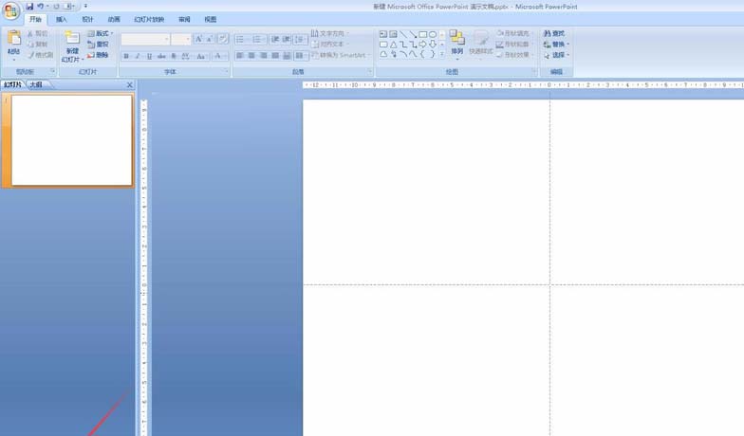
Task: Select the Isosceles Triangle shape
Action: pyautogui.click(x=393, y=45)
